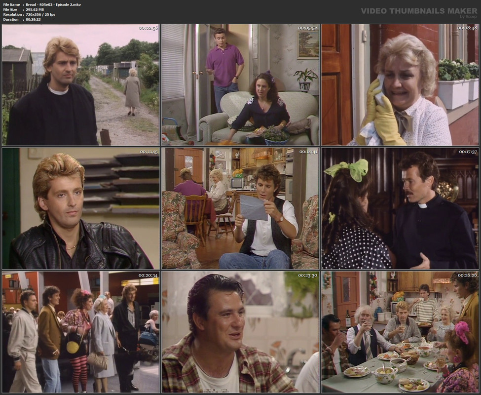Select the thumbnail at 00:05:52
This screenshot has height=395, width=481.
click(x=241, y=85)
